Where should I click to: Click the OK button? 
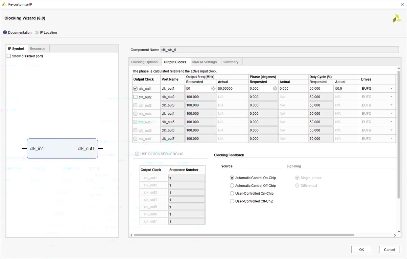[x=361, y=250]
